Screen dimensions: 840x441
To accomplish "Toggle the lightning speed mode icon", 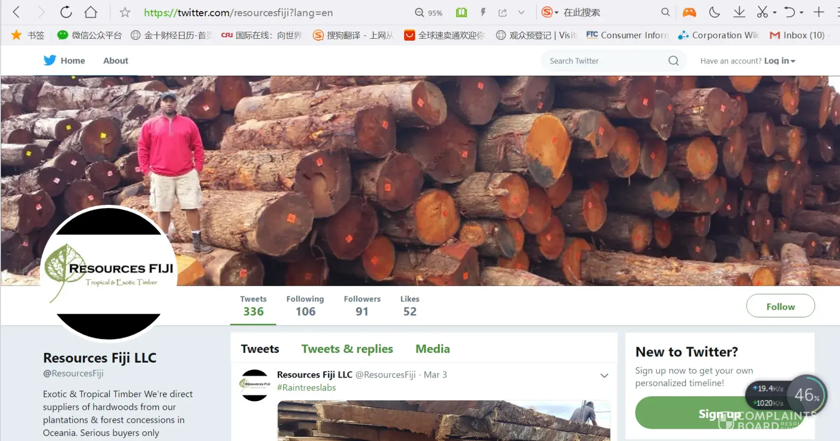I will tap(483, 13).
